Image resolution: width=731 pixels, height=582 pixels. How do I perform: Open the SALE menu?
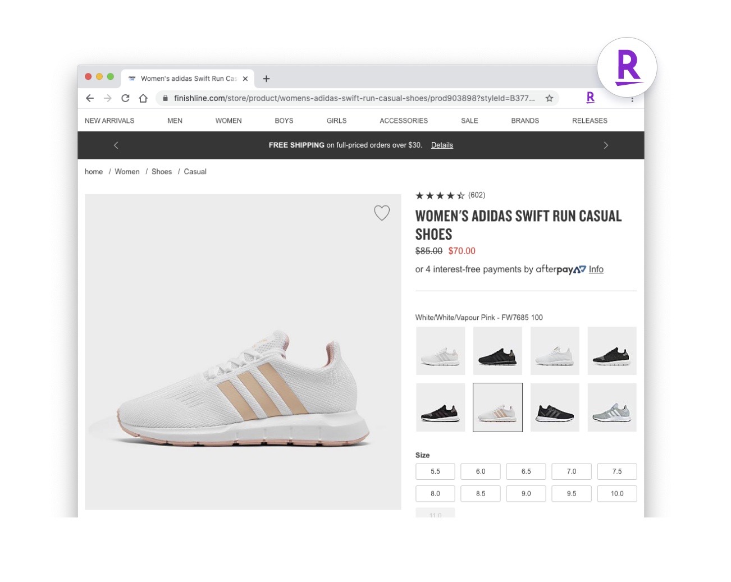coord(469,121)
